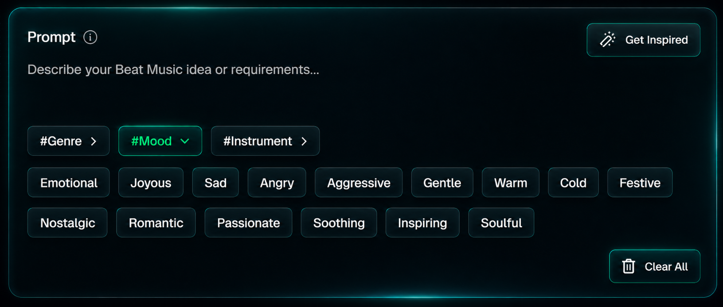The image size is (723, 307).
Task: Toggle the Sad mood tag
Action: point(215,183)
